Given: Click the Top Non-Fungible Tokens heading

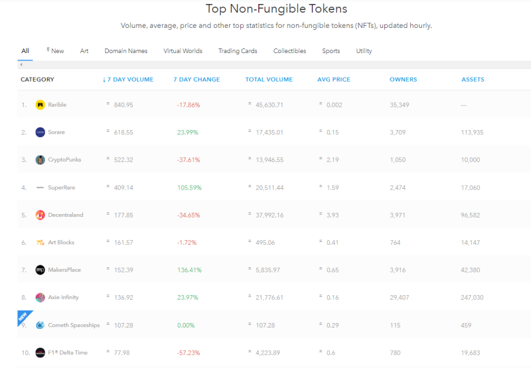Looking at the screenshot, I should 276,9.
